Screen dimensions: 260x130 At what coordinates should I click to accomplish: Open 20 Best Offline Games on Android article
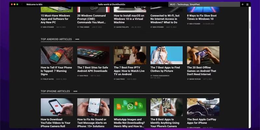point(201,71)
